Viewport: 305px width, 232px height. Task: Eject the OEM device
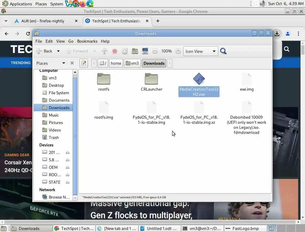click(x=68, y=167)
